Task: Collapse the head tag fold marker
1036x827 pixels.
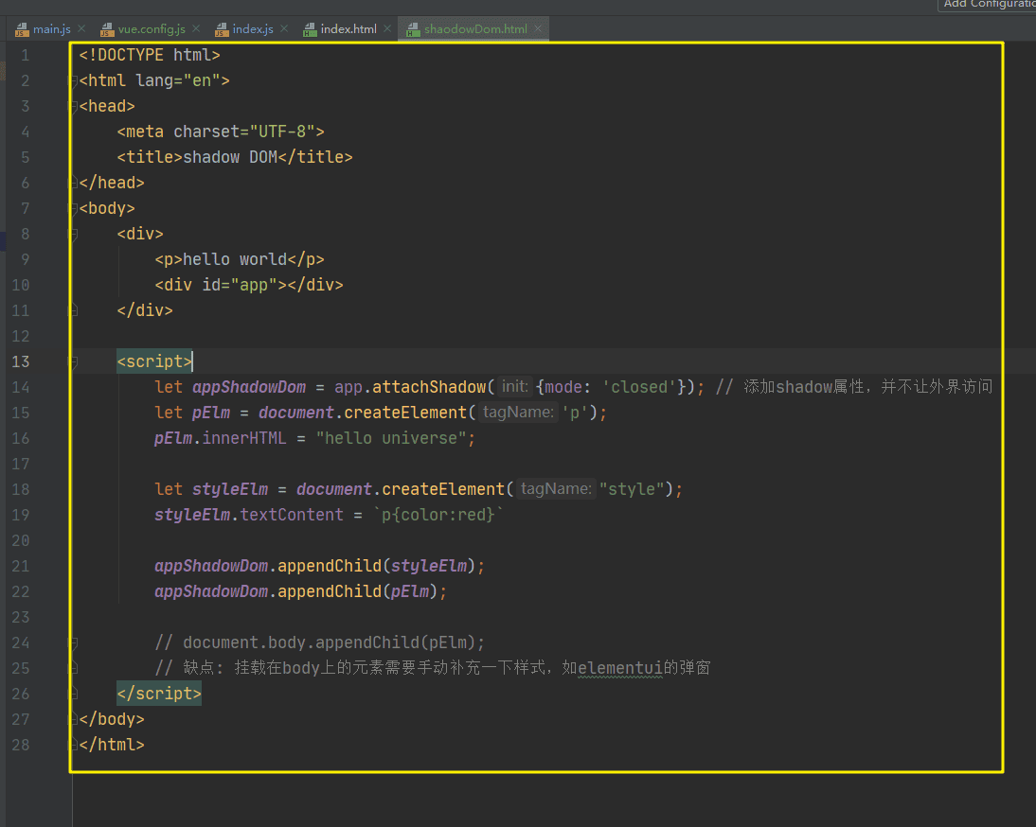Action: pos(74,107)
